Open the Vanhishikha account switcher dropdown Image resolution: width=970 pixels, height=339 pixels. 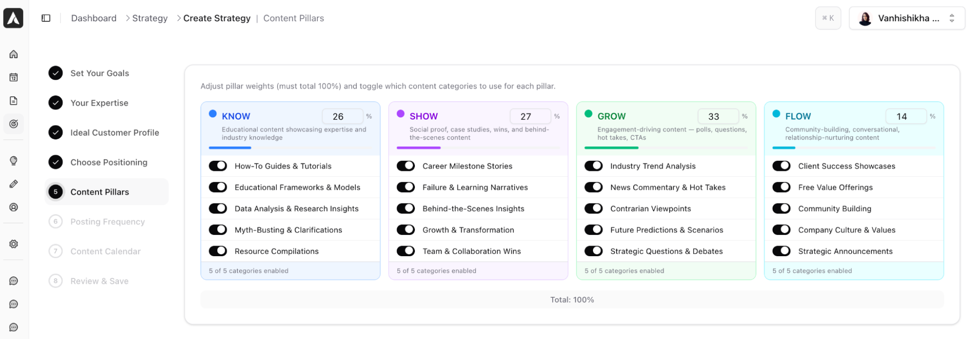tap(906, 18)
